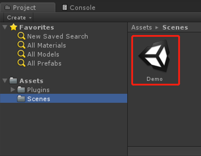The width and height of the screenshot is (201, 156).
Task: Switch to the Console tab
Action: click(79, 8)
